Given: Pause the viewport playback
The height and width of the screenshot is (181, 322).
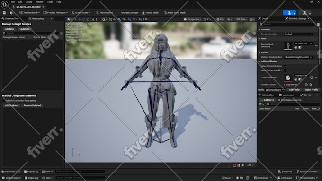Looking at the screenshot, I should tap(239, 165).
